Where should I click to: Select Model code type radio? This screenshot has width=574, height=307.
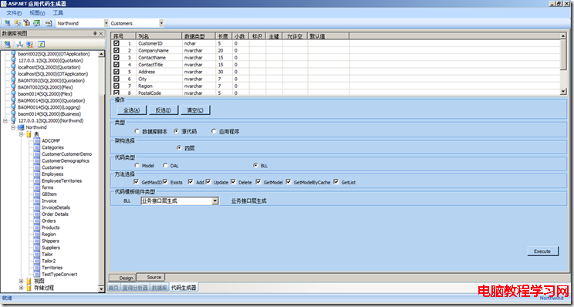tap(137, 165)
